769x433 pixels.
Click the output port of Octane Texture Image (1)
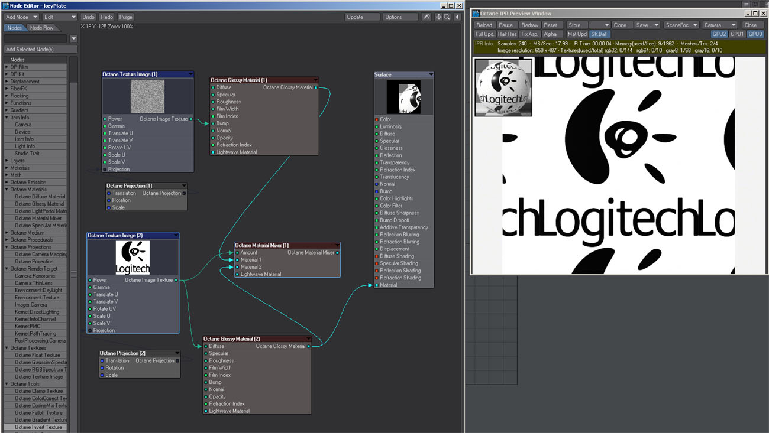pos(191,119)
